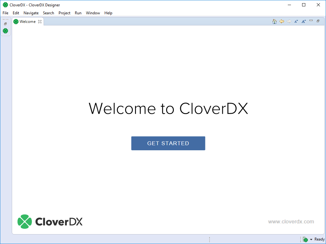Navigate back with the yellow left arrow

coord(282,21)
